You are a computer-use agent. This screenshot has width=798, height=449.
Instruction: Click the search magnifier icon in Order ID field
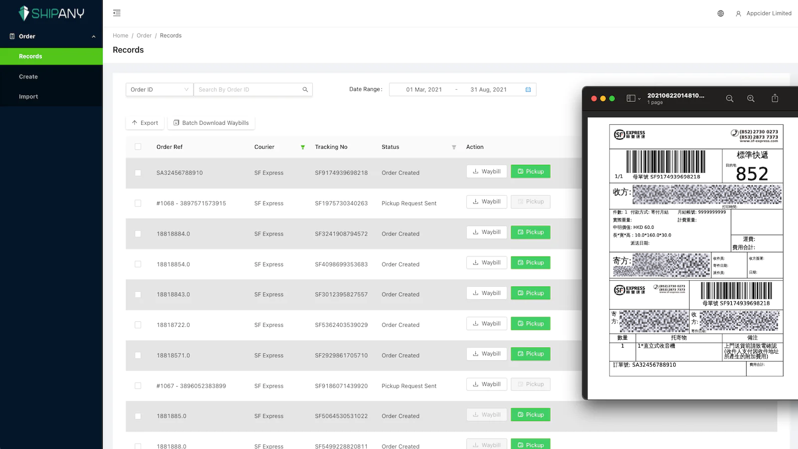coord(305,90)
